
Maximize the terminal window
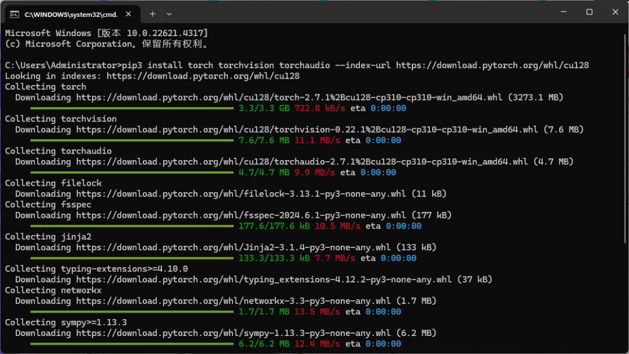pyautogui.click(x=589, y=12)
